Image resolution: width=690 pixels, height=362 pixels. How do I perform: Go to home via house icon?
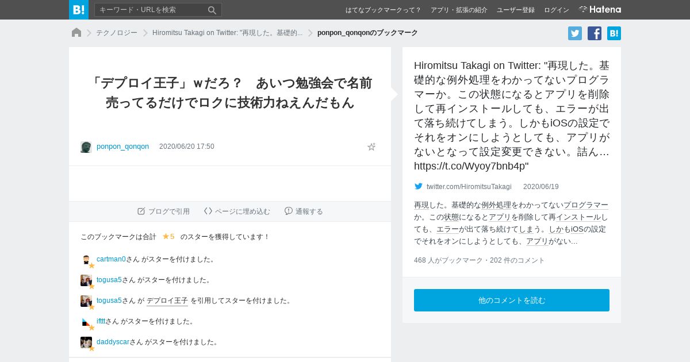tap(76, 33)
